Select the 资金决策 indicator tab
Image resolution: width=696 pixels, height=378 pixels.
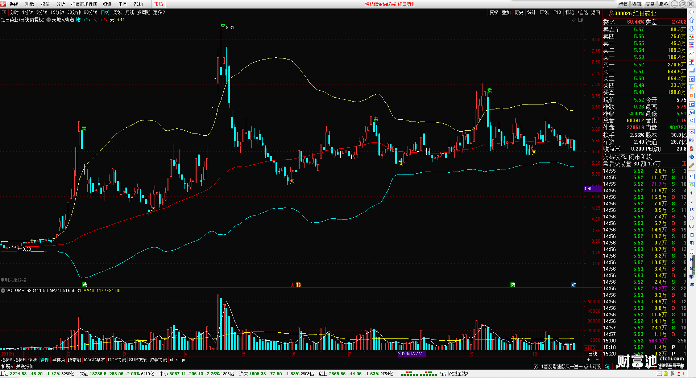(x=158, y=360)
